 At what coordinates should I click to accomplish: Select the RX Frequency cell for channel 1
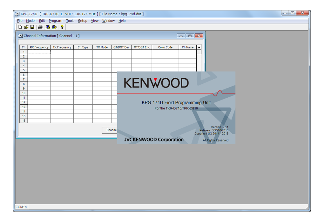pos(39,51)
